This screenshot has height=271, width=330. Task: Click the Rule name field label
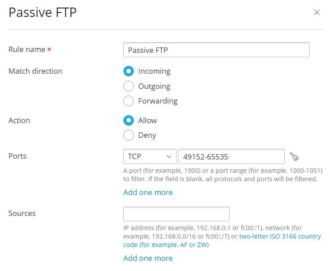27,49
